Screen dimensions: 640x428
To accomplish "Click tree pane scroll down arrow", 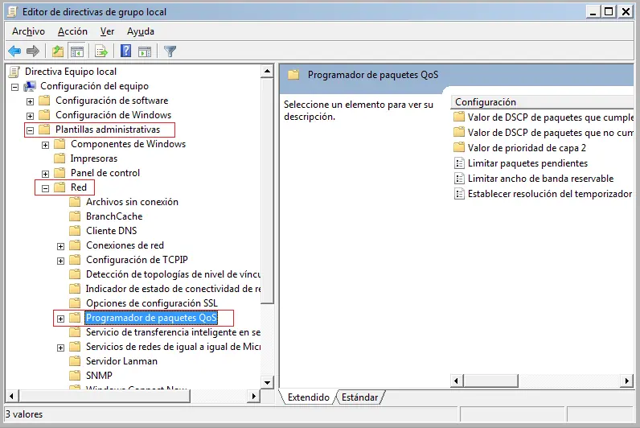I will pyautogui.click(x=267, y=383).
